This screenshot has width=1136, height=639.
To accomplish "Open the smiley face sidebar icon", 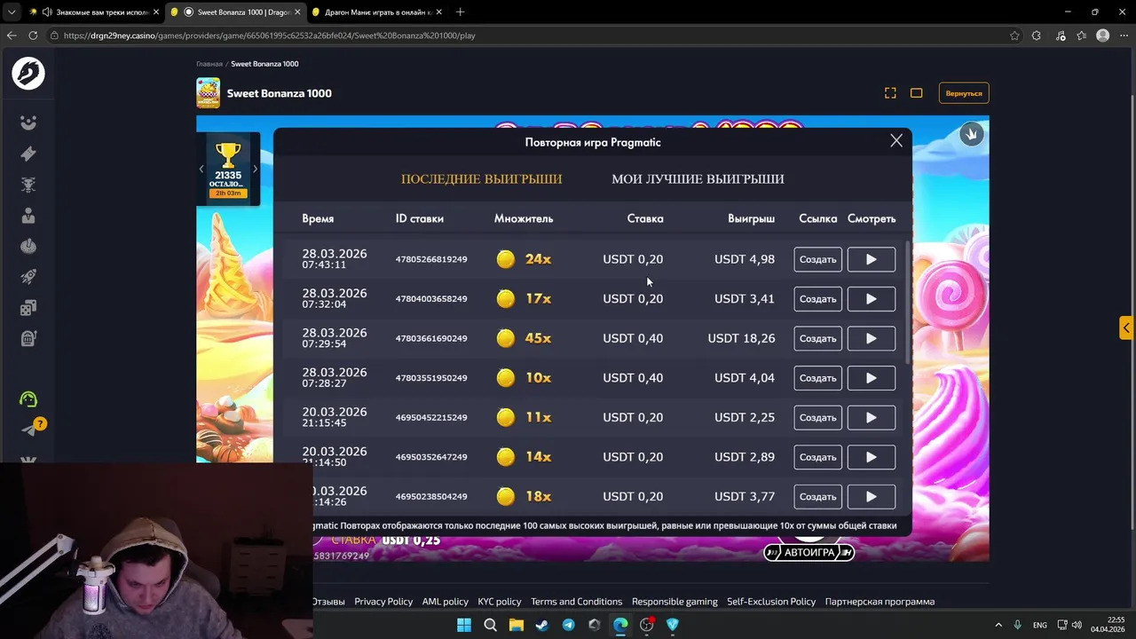I will pos(28,122).
